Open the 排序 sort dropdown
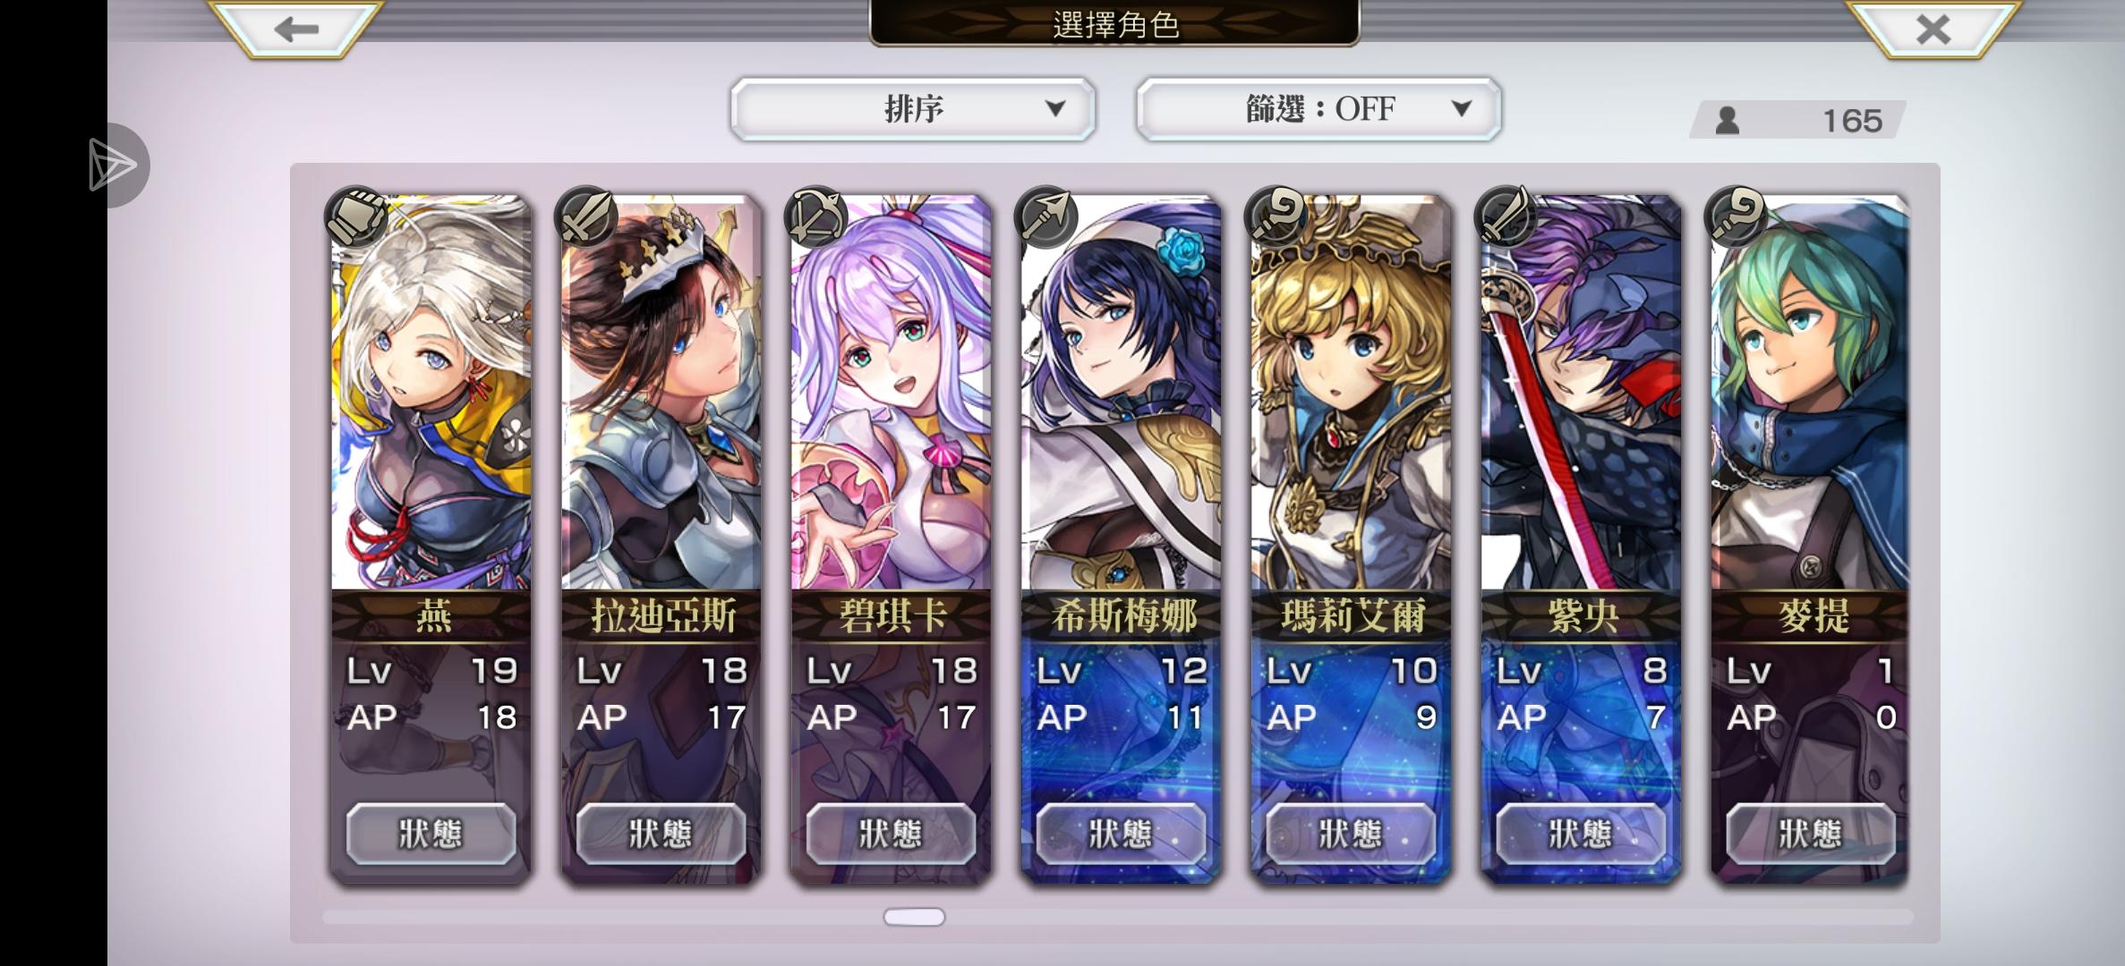 tap(912, 109)
